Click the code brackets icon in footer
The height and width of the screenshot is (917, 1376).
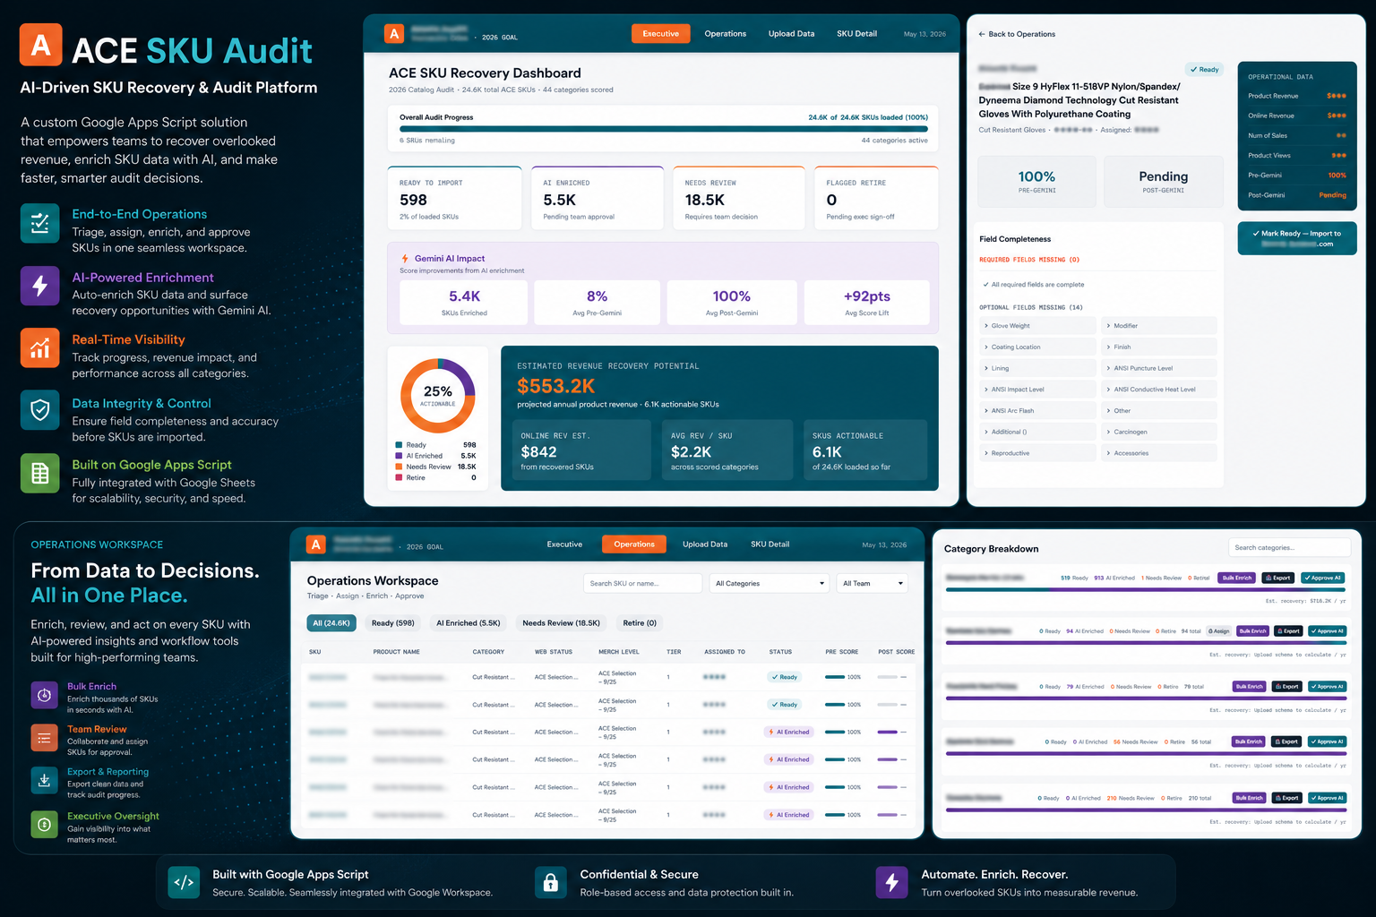184,882
